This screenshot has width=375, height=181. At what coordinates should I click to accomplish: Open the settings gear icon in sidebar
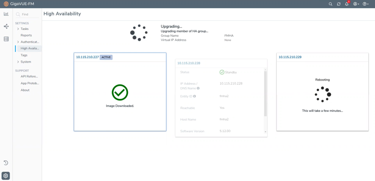click(x=6, y=176)
